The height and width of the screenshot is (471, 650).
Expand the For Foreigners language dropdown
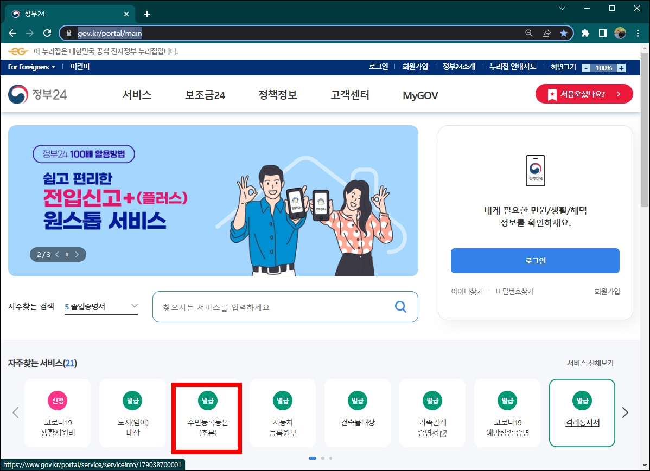(29, 67)
